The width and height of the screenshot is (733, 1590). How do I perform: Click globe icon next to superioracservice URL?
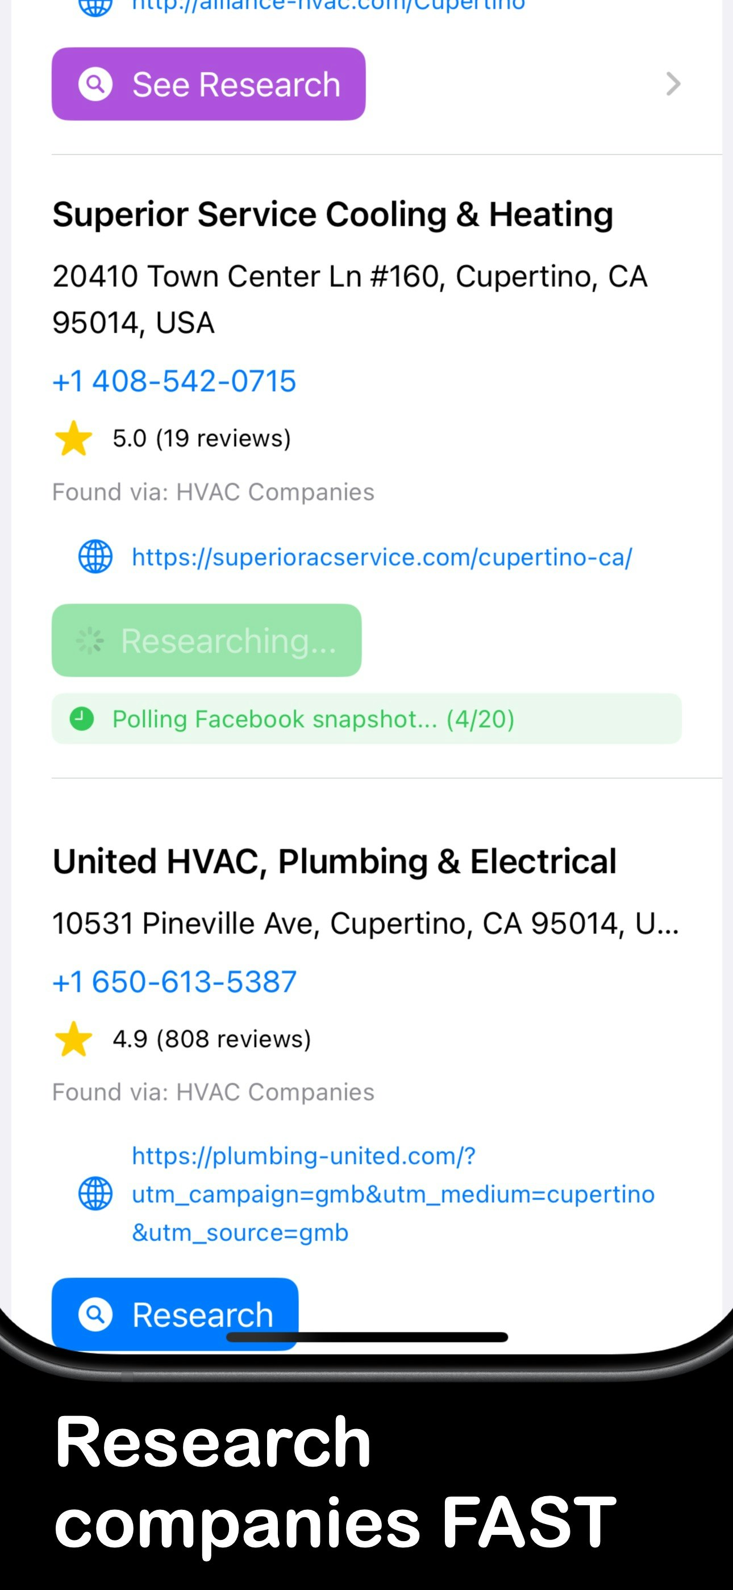click(95, 557)
